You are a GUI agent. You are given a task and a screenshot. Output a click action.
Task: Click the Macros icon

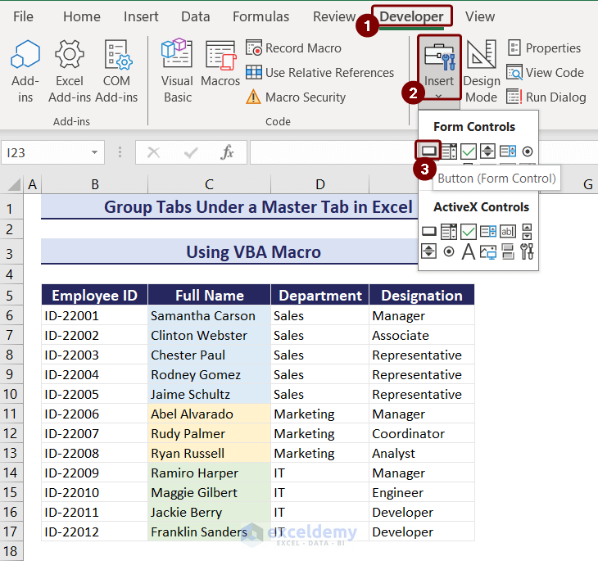(x=220, y=71)
